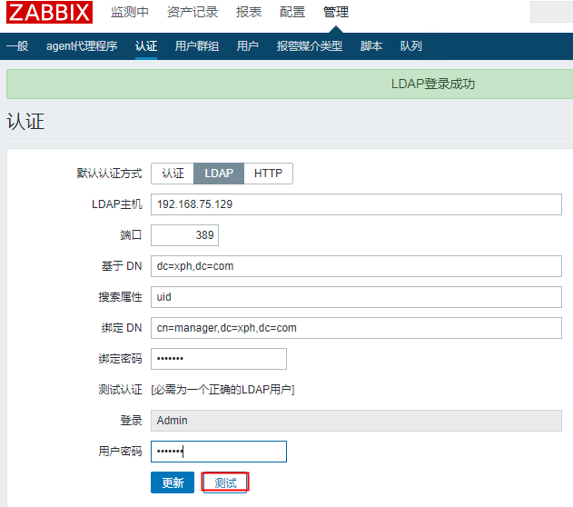Click the 测试 button
Image resolution: width=573 pixels, height=507 pixels.
225,482
